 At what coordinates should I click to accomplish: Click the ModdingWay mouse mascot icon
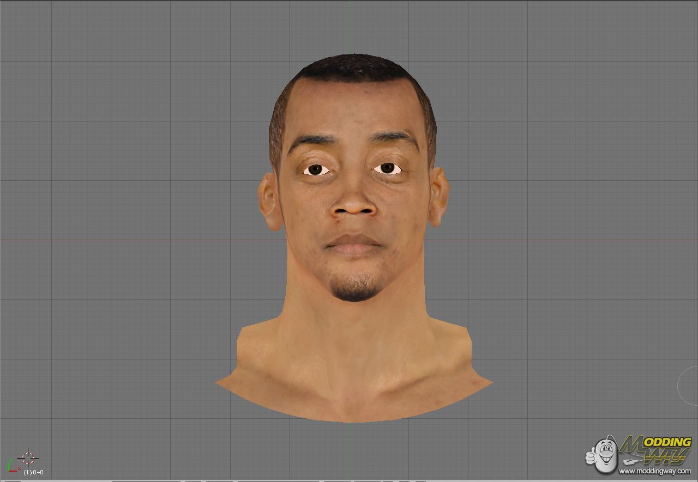(x=603, y=455)
